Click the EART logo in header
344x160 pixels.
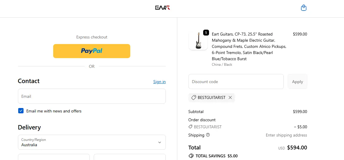pyautogui.click(x=163, y=8)
